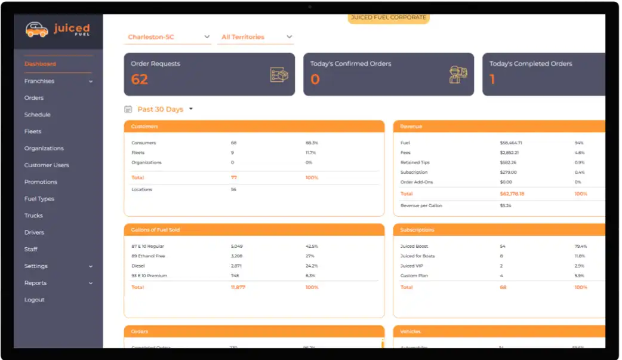Viewport: 622px width, 360px height.
Task: Click the Retained Tips row
Action: coord(502,163)
